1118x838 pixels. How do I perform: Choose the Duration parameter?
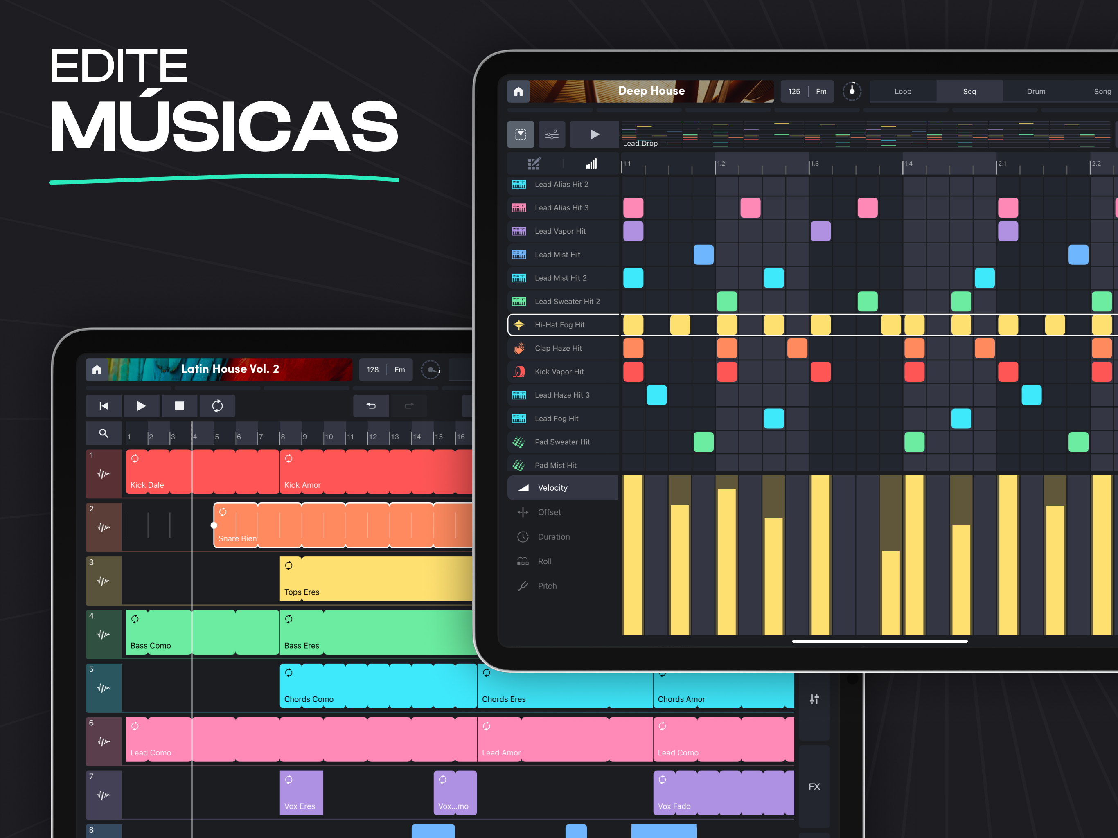coord(563,537)
